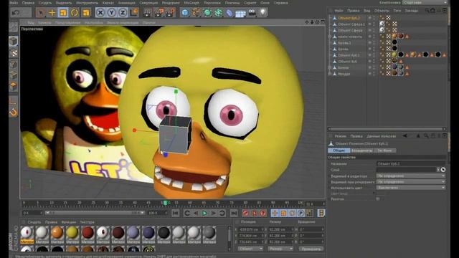Open the MoGraph menu
Screen dimensions: 459x258
tap(191, 3)
